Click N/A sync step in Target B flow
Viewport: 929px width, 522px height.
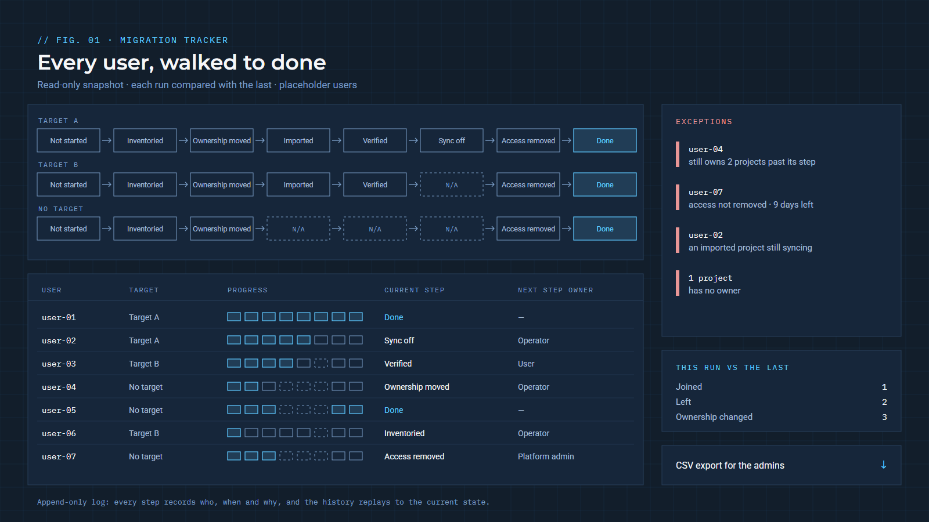452,184
